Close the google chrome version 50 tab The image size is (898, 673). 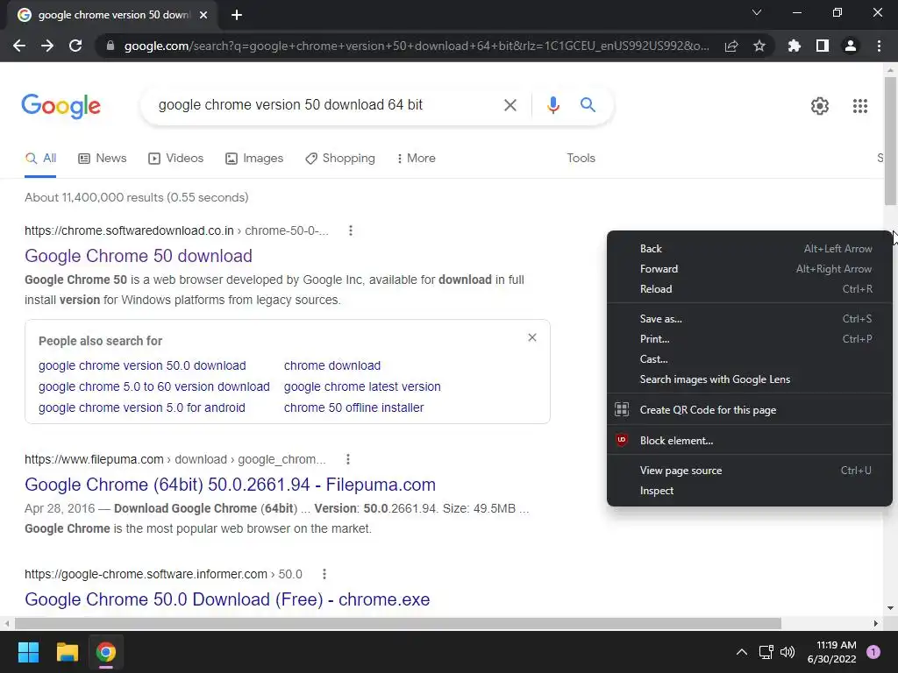203,15
